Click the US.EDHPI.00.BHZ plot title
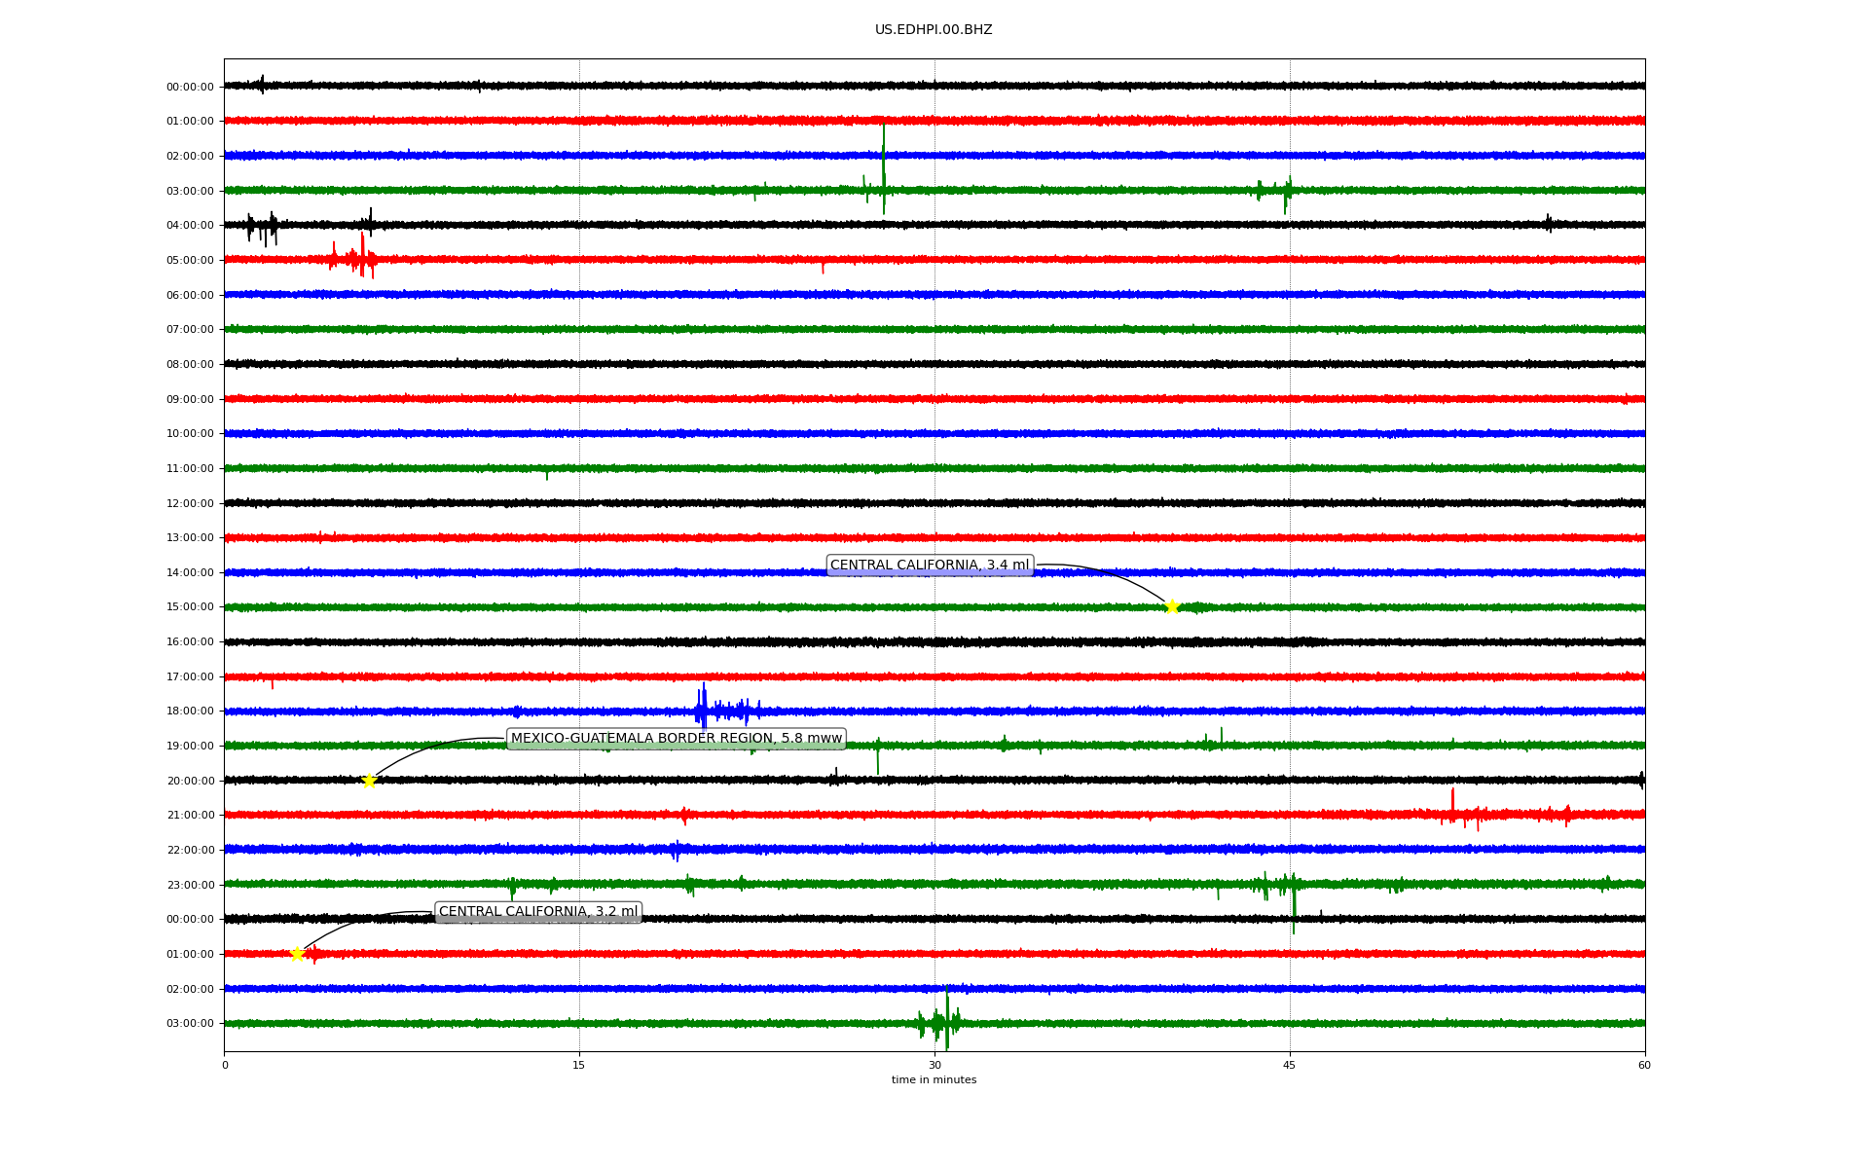 (x=933, y=30)
